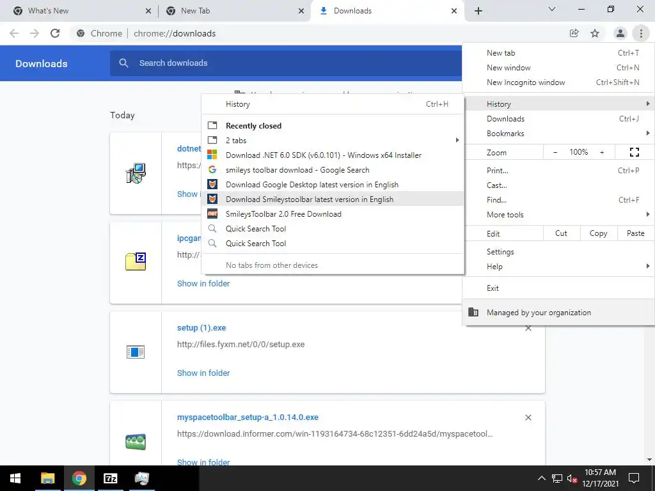Increase zoom with plus button
Viewport: 655px width, 491px height.
click(602, 152)
